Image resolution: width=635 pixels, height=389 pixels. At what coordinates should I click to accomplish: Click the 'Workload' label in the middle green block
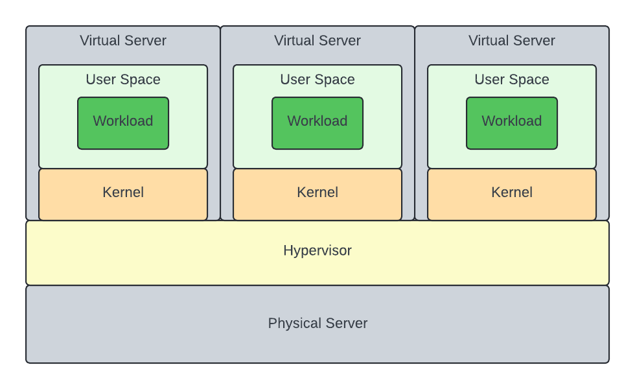(317, 121)
